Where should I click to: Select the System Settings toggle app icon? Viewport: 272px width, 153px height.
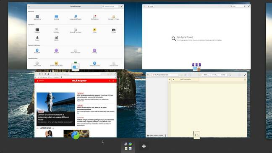[x=76, y=67]
